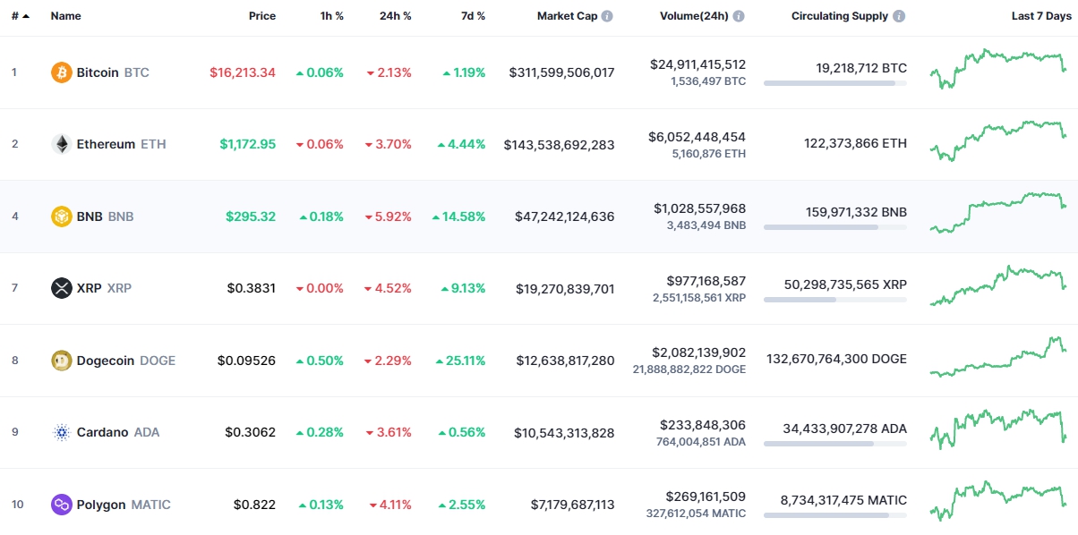The image size is (1078, 535).
Task: Click XRP price $0.3831
Action: coord(252,288)
